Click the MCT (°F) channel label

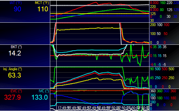42,3
